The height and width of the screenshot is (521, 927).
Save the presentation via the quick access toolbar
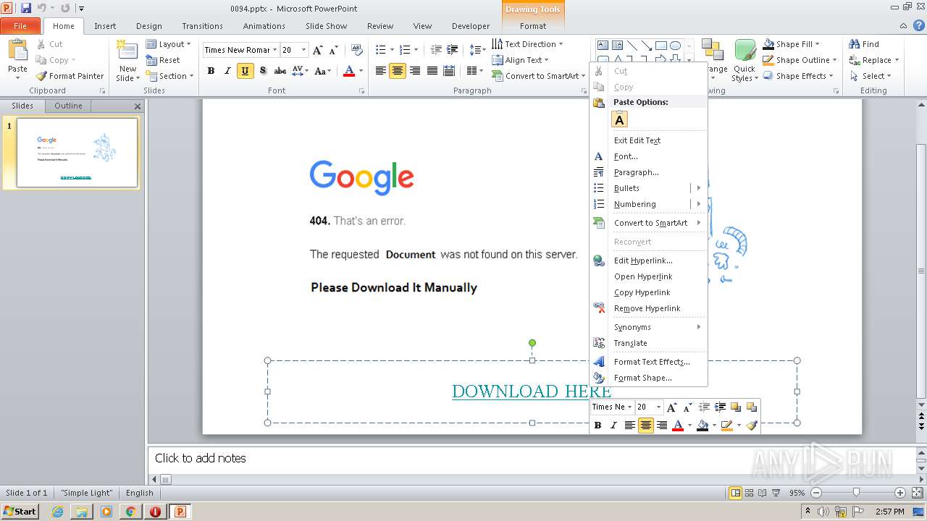click(26, 8)
